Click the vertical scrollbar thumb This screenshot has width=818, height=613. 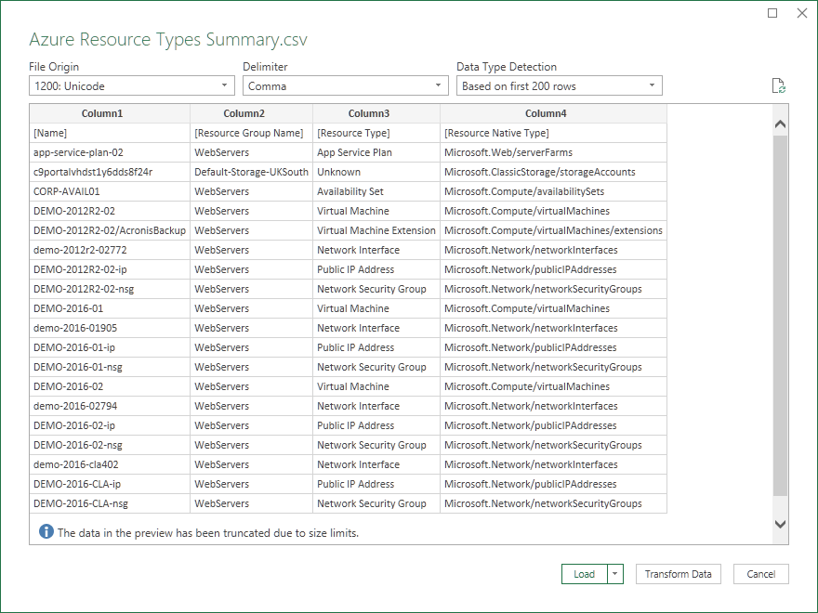781,316
